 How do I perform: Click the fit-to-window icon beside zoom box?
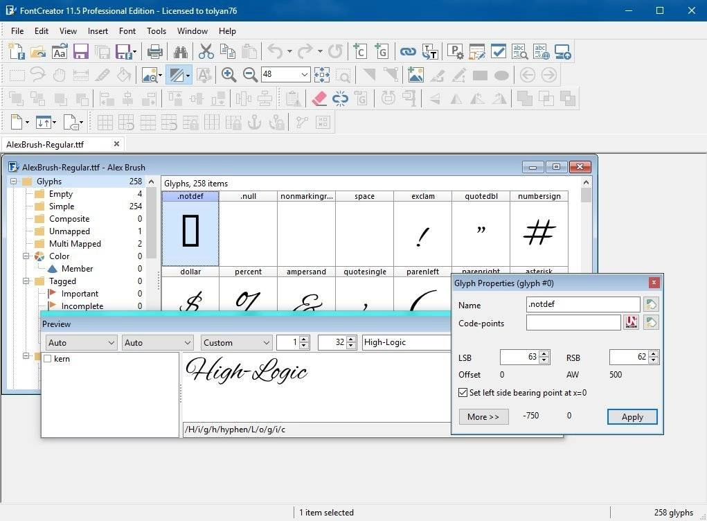click(x=322, y=75)
